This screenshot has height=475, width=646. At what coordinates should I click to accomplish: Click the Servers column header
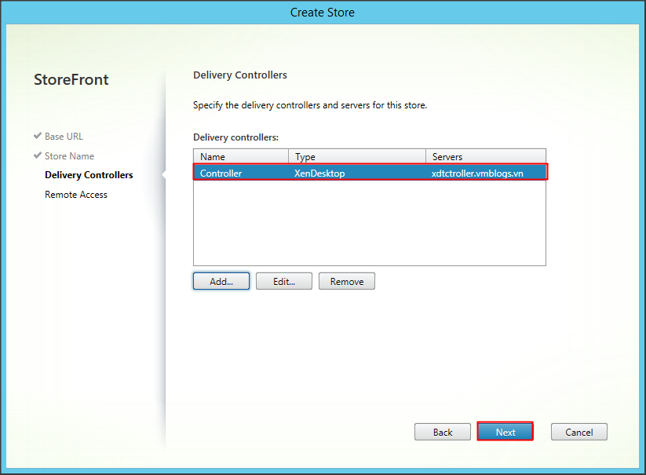pos(484,156)
